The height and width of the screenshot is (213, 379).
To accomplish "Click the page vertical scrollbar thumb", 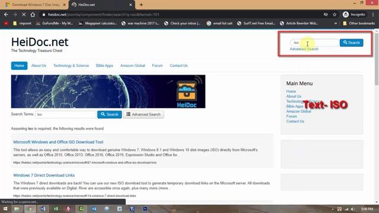I will 377,59.
